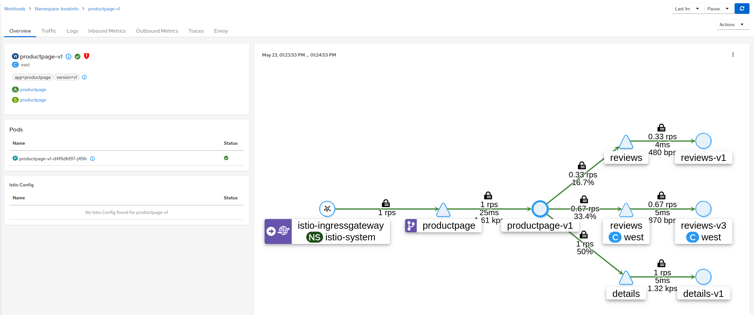Click the info icon next to pod productpage-v1-d4f8dfd97-j45lh
This screenshot has width=754, height=315.
point(92,158)
